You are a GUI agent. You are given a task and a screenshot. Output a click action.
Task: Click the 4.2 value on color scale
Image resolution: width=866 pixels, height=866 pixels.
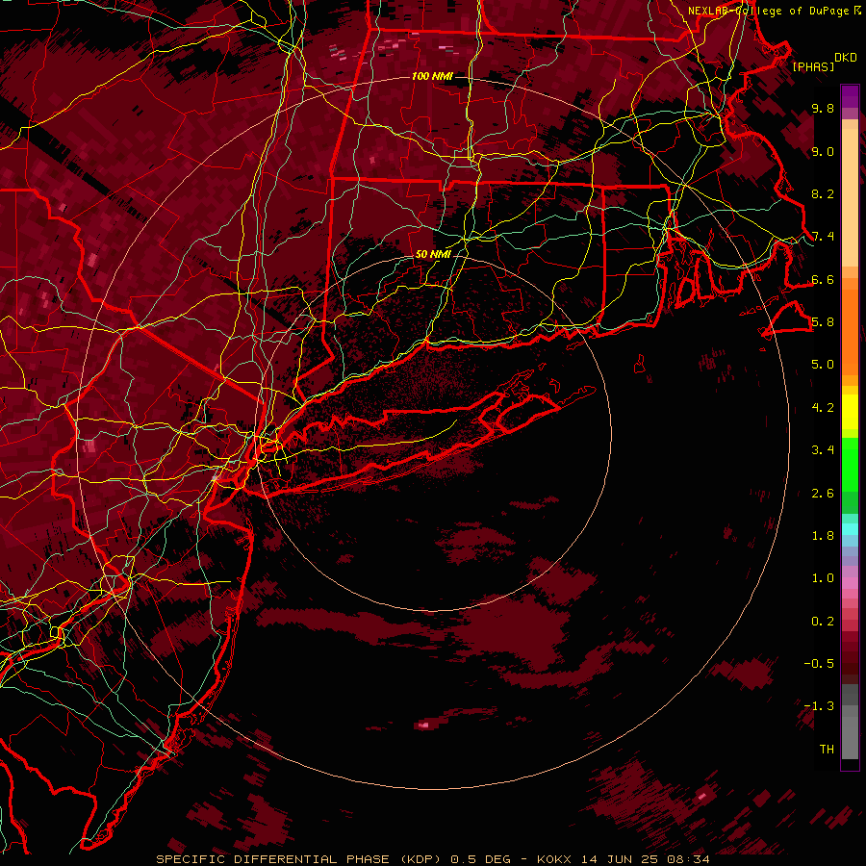823,408
